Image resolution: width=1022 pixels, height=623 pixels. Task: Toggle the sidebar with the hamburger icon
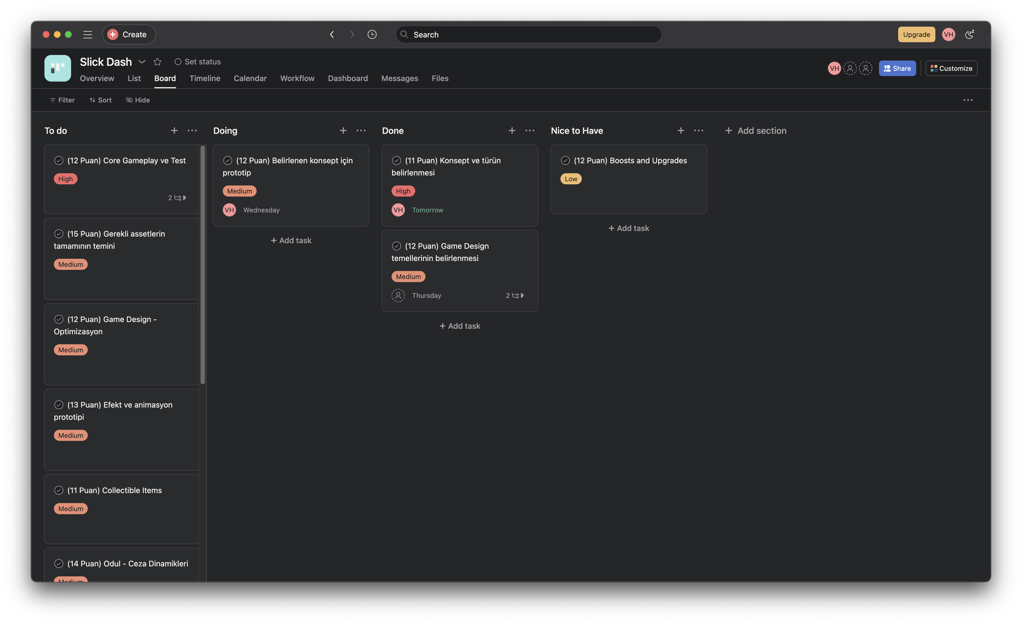(88, 35)
